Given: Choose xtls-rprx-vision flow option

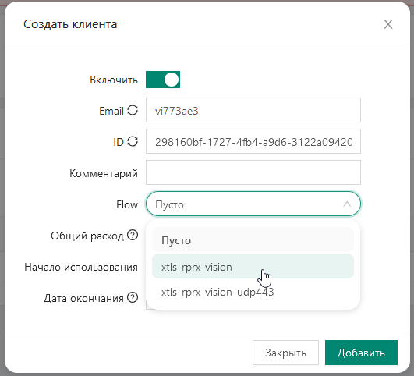Looking at the screenshot, I should tap(253, 266).
